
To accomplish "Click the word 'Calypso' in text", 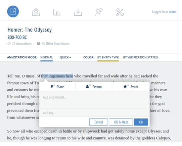I will click(162, 138).
